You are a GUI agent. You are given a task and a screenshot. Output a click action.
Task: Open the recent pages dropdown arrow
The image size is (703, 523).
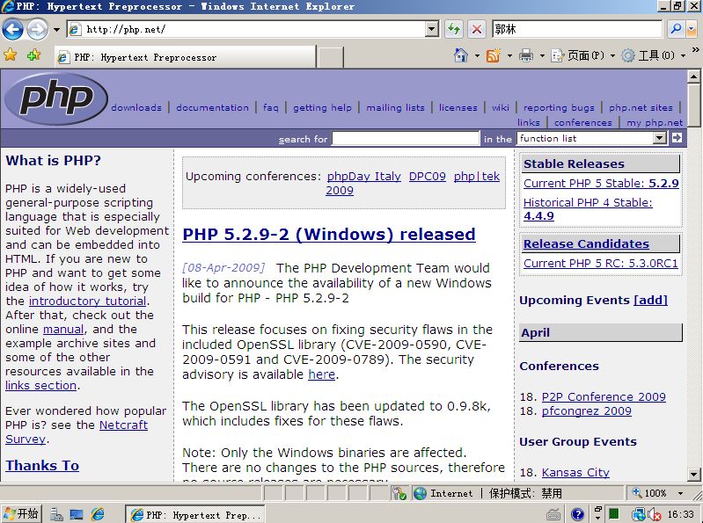tap(56, 30)
